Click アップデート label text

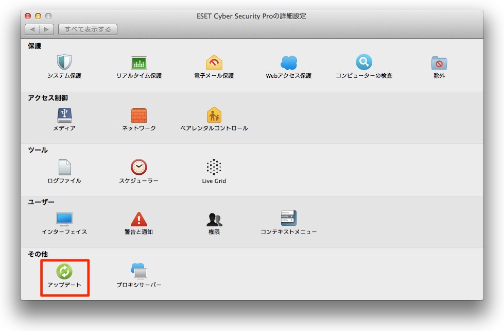coord(64,285)
